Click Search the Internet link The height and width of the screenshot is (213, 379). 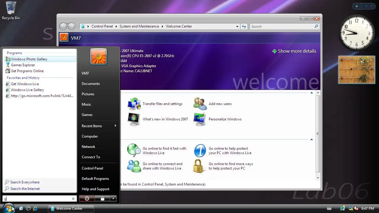(25, 189)
